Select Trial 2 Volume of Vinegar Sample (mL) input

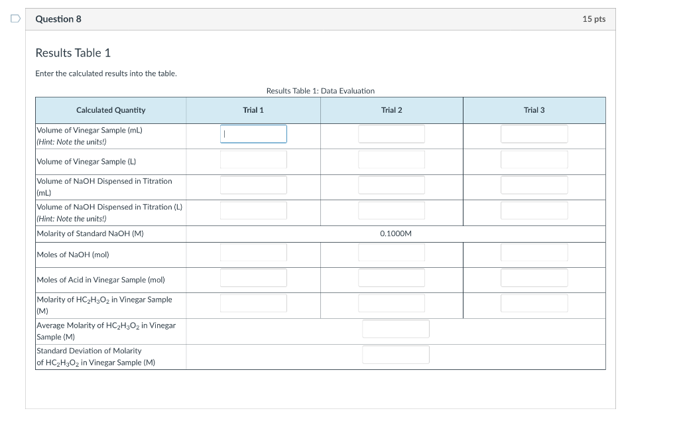pos(391,134)
